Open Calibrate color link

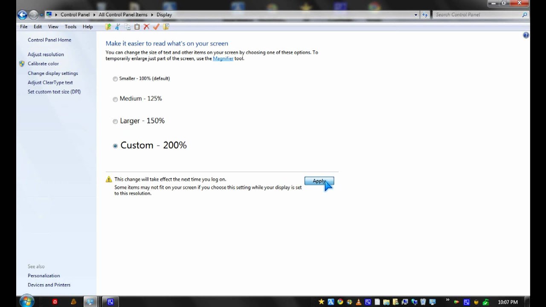43,64
